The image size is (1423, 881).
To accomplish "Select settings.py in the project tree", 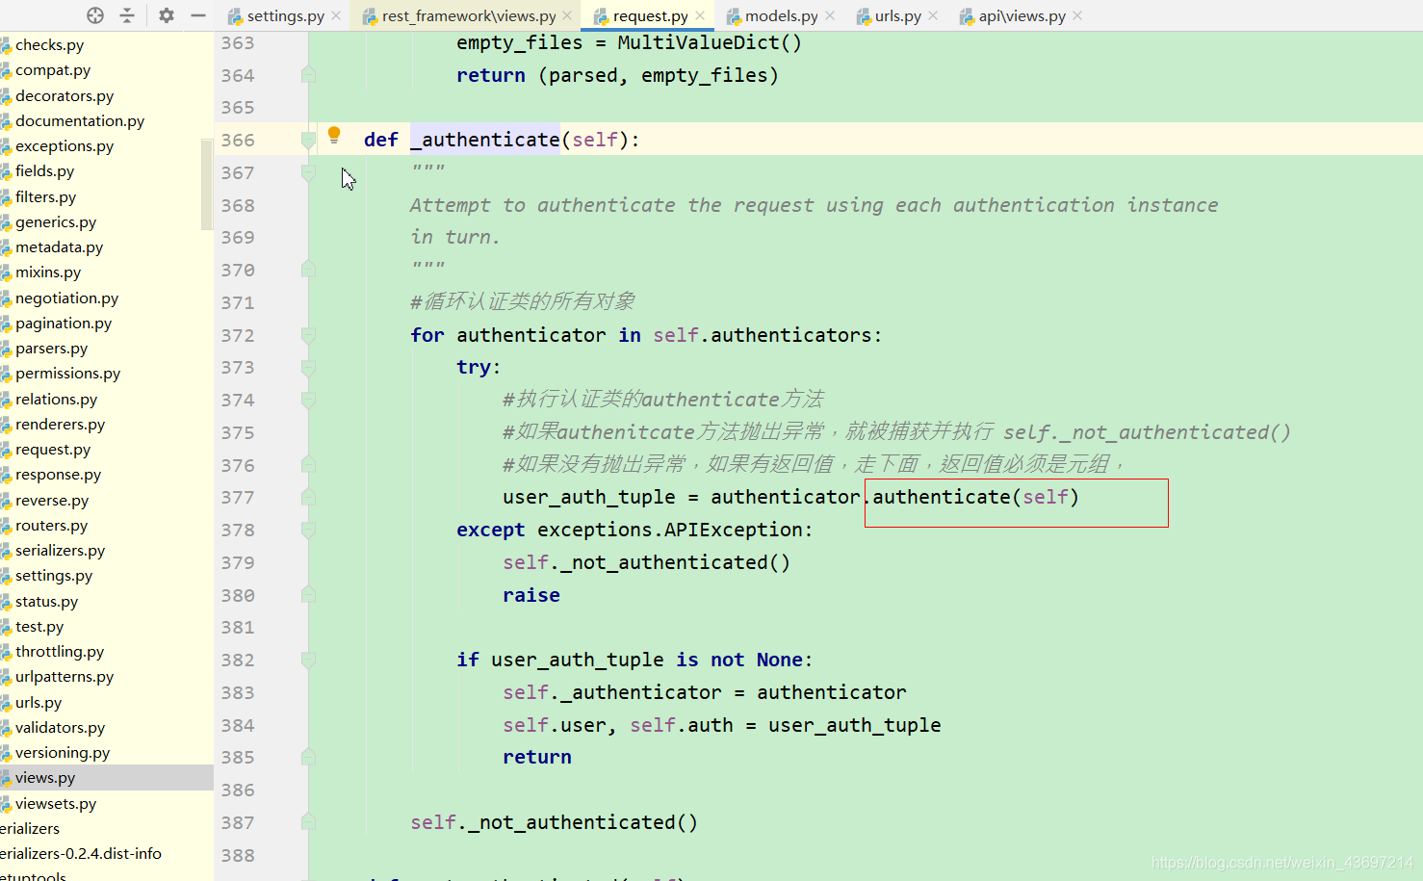I will coord(54,576).
